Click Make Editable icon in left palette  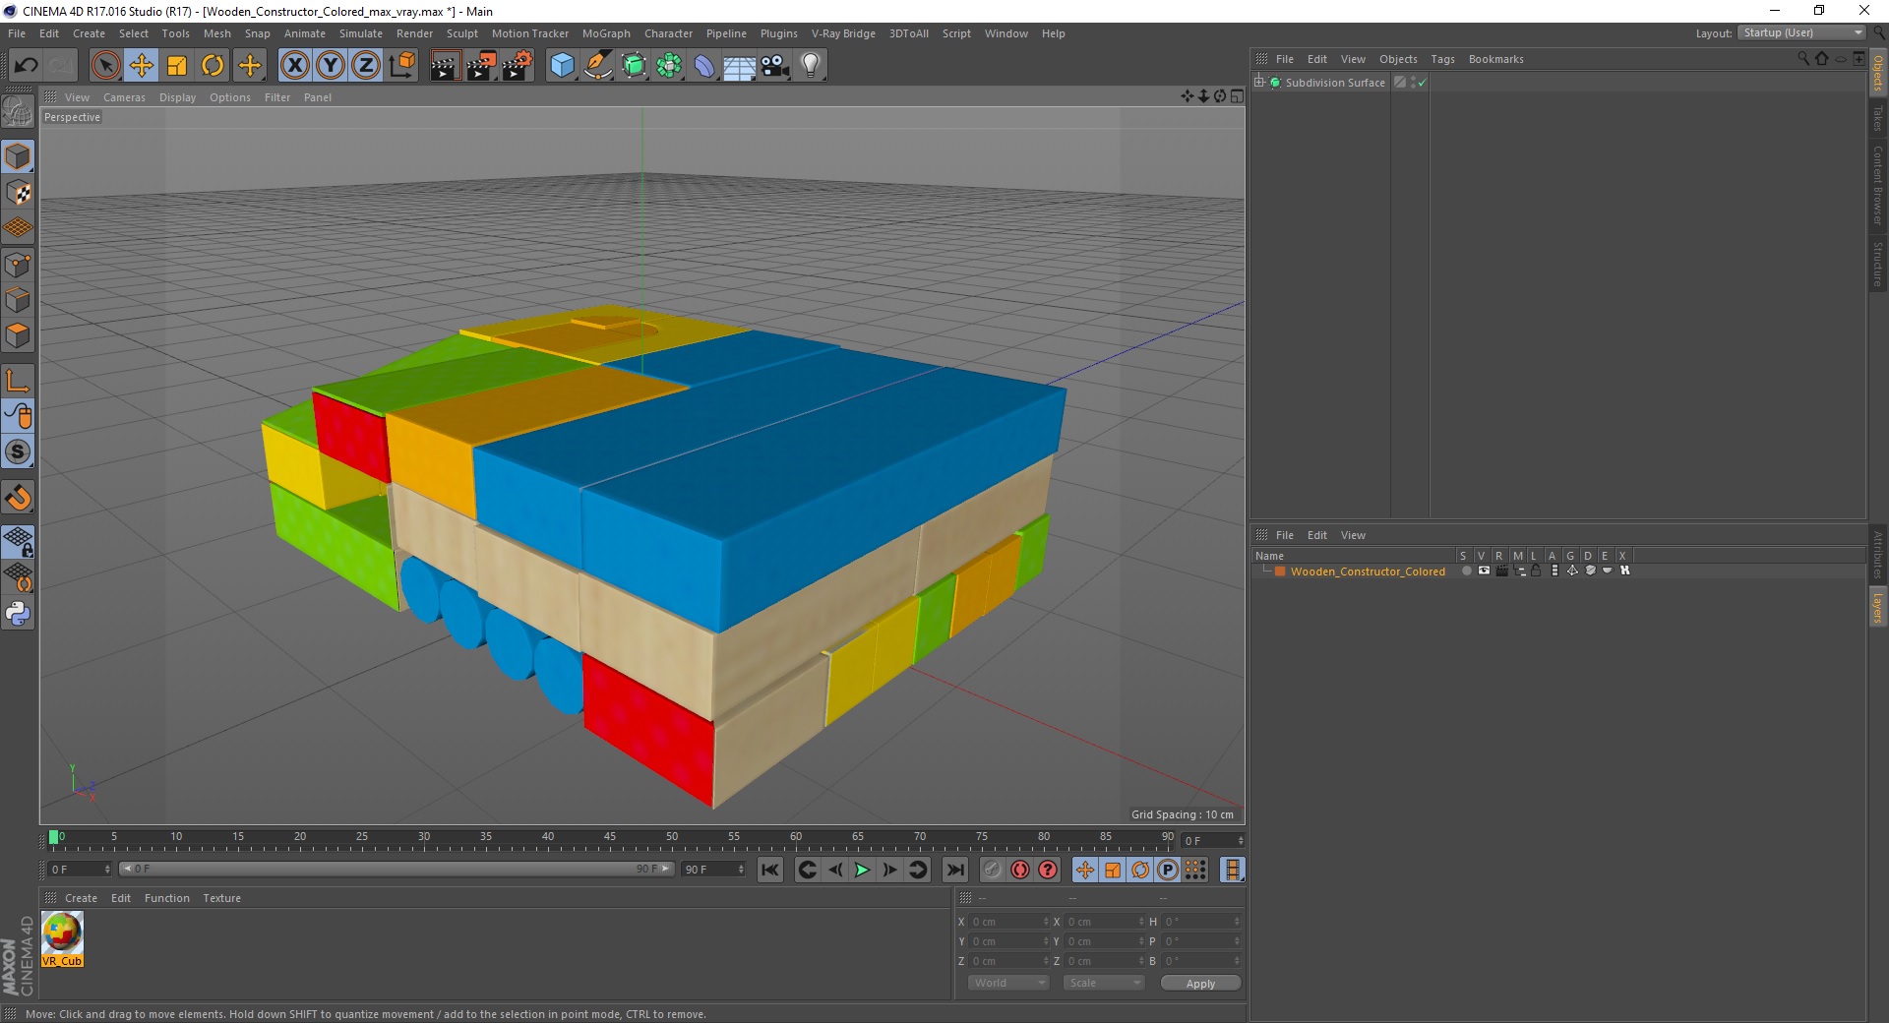coord(18,111)
